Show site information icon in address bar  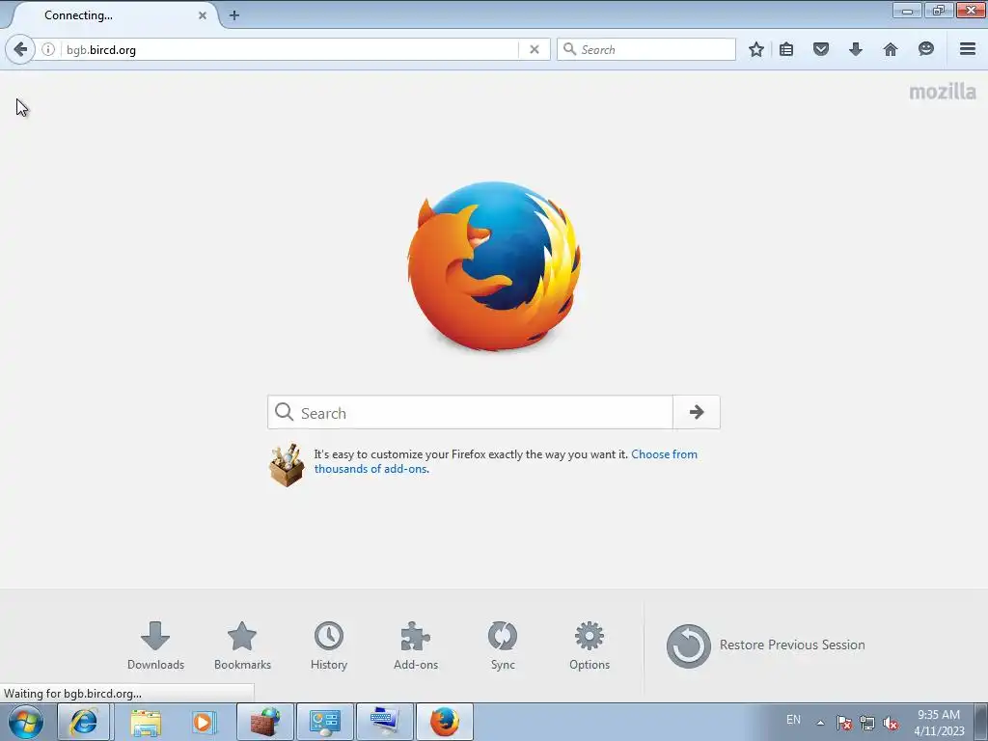point(48,49)
